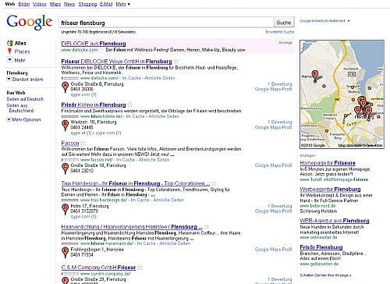390x284 pixels.
Task: Click the Alles search icon in sidebar
Action: click(9, 43)
